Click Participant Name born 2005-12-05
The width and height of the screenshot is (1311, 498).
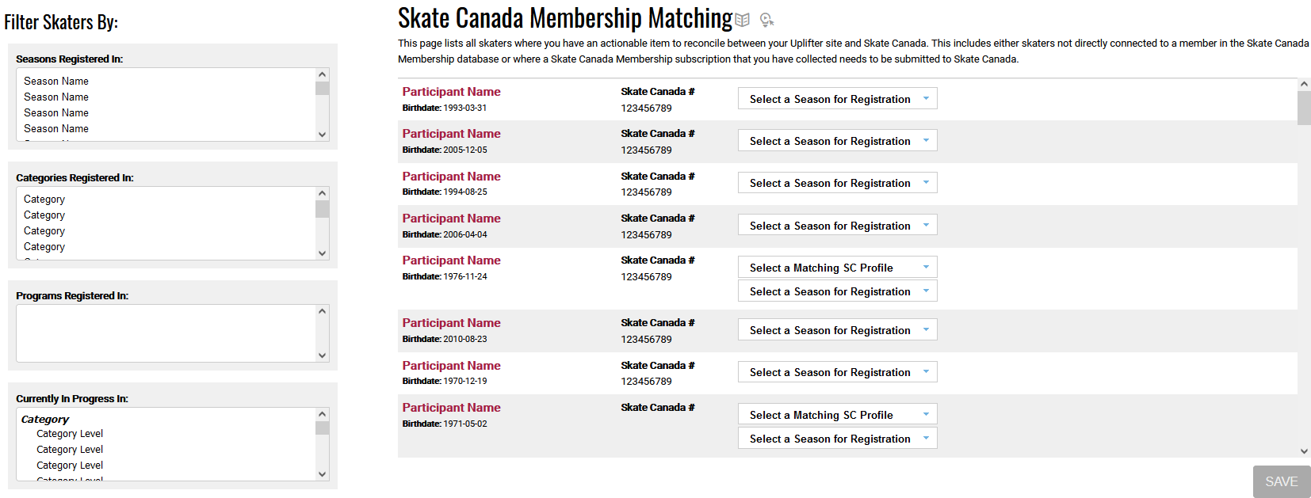tap(451, 133)
